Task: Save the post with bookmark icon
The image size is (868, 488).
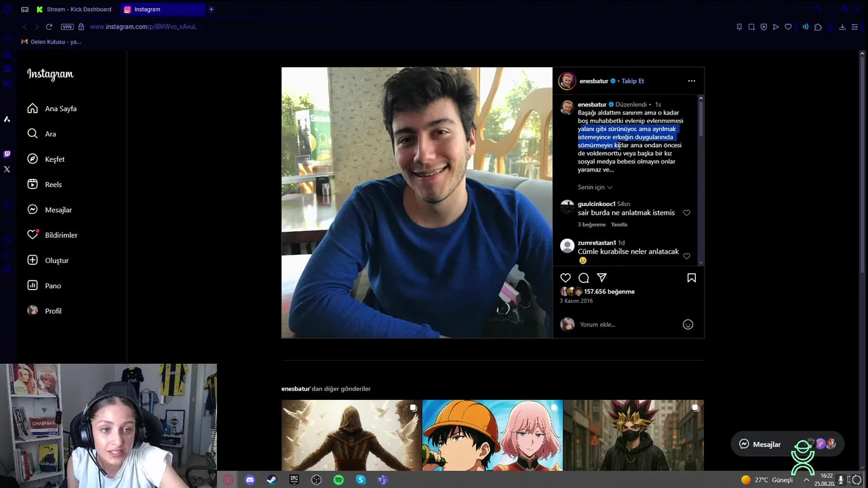Action: (x=692, y=278)
